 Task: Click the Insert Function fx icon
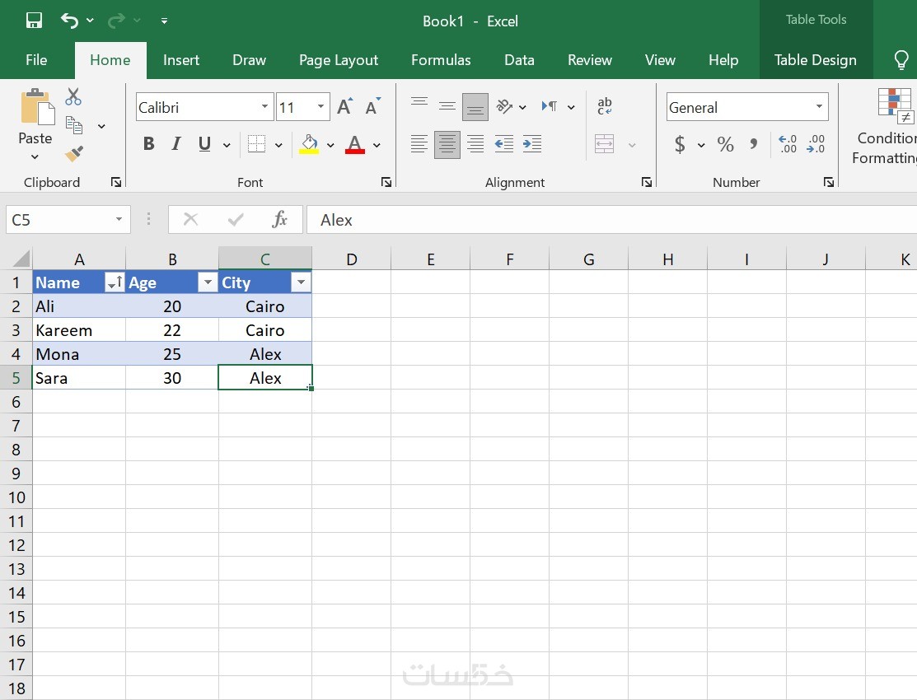[x=279, y=219]
